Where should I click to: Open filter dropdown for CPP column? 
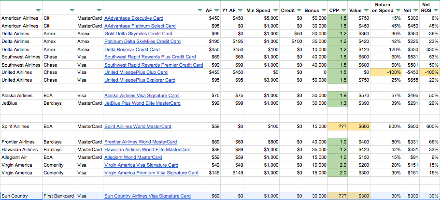tap(344, 11)
